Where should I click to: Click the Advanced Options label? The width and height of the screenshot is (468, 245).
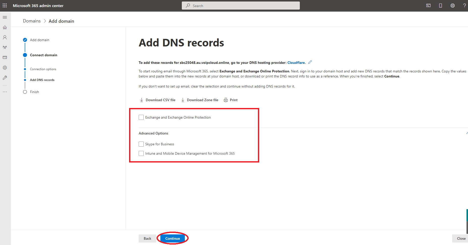[153, 133]
